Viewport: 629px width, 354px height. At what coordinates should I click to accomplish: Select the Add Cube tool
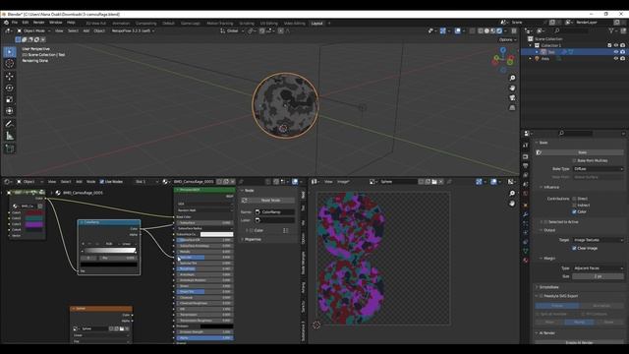point(10,148)
